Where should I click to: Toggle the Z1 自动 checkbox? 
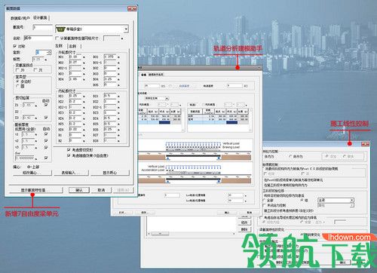(46, 105)
